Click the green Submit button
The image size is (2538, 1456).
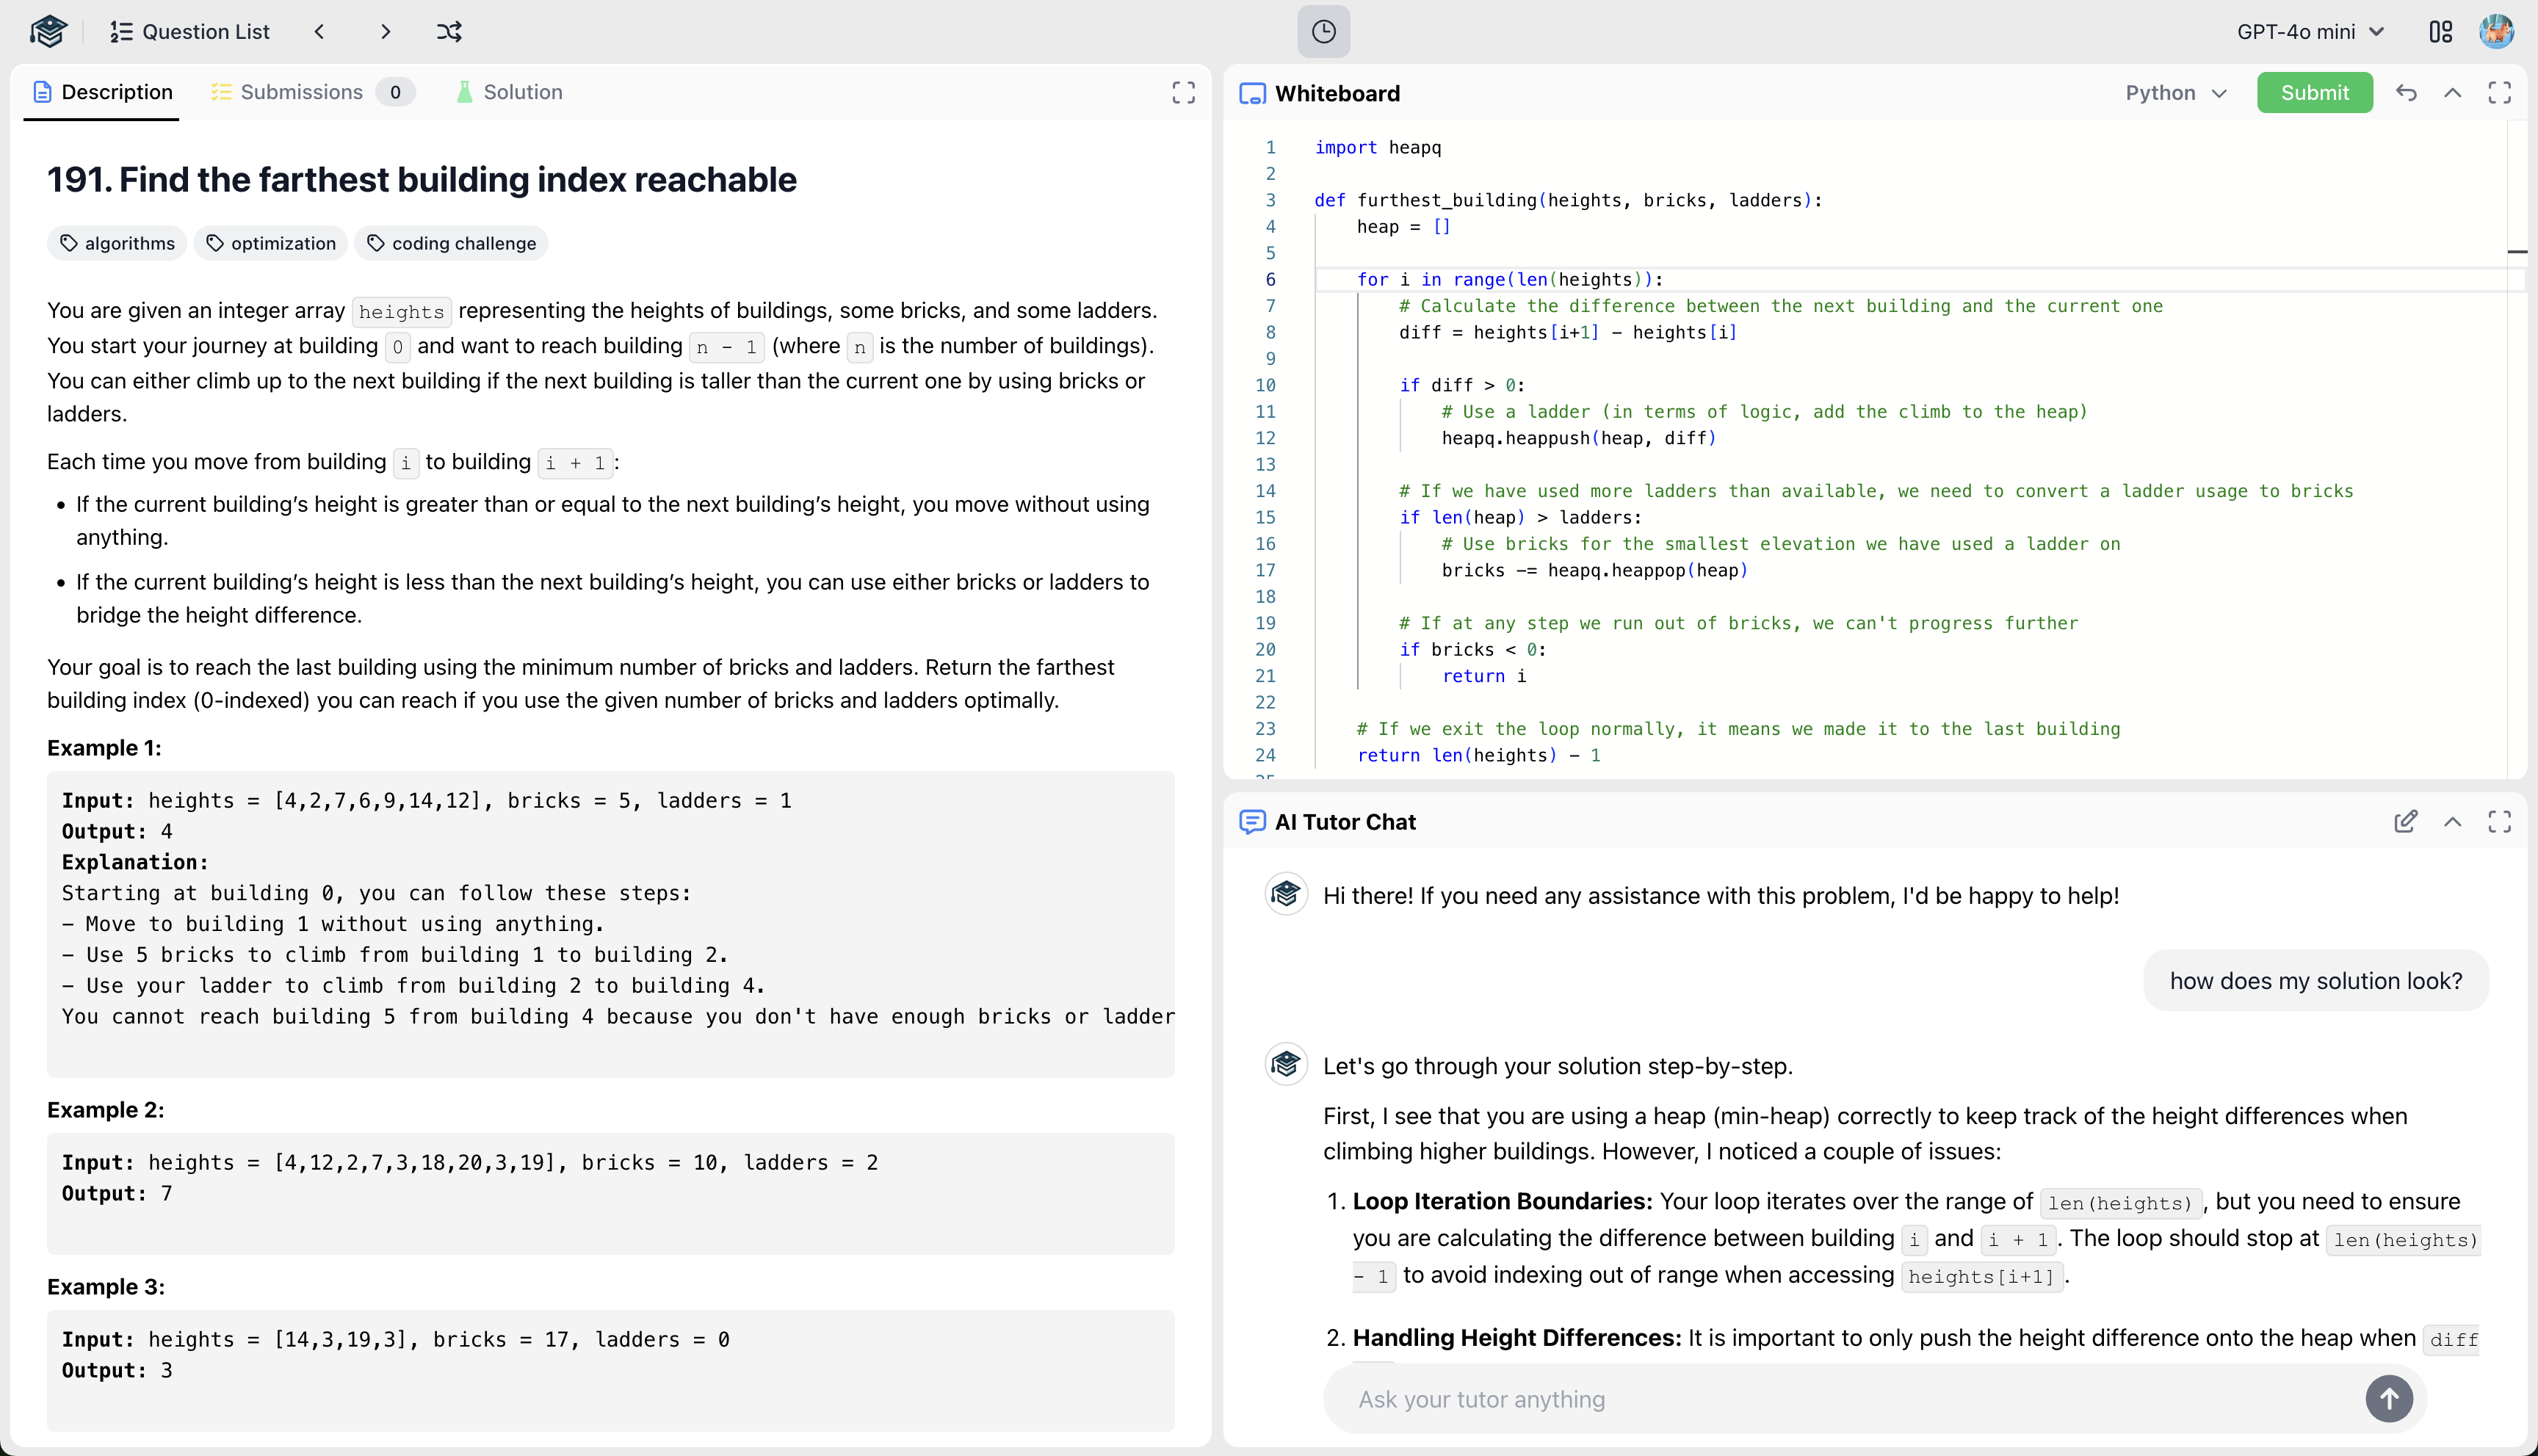tap(2314, 93)
